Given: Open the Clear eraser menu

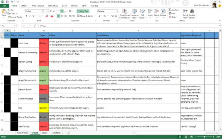Looking at the screenshot, I should (173, 17).
